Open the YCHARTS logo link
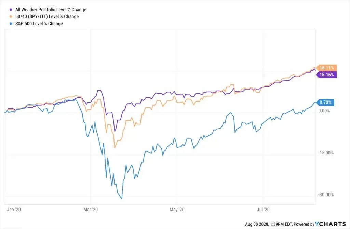The width and height of the screenshot is (350, 229). tap(331, 224)
